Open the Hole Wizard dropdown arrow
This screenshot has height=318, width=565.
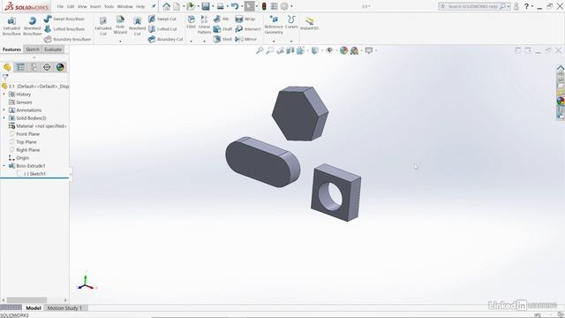[x=120, y=42]
